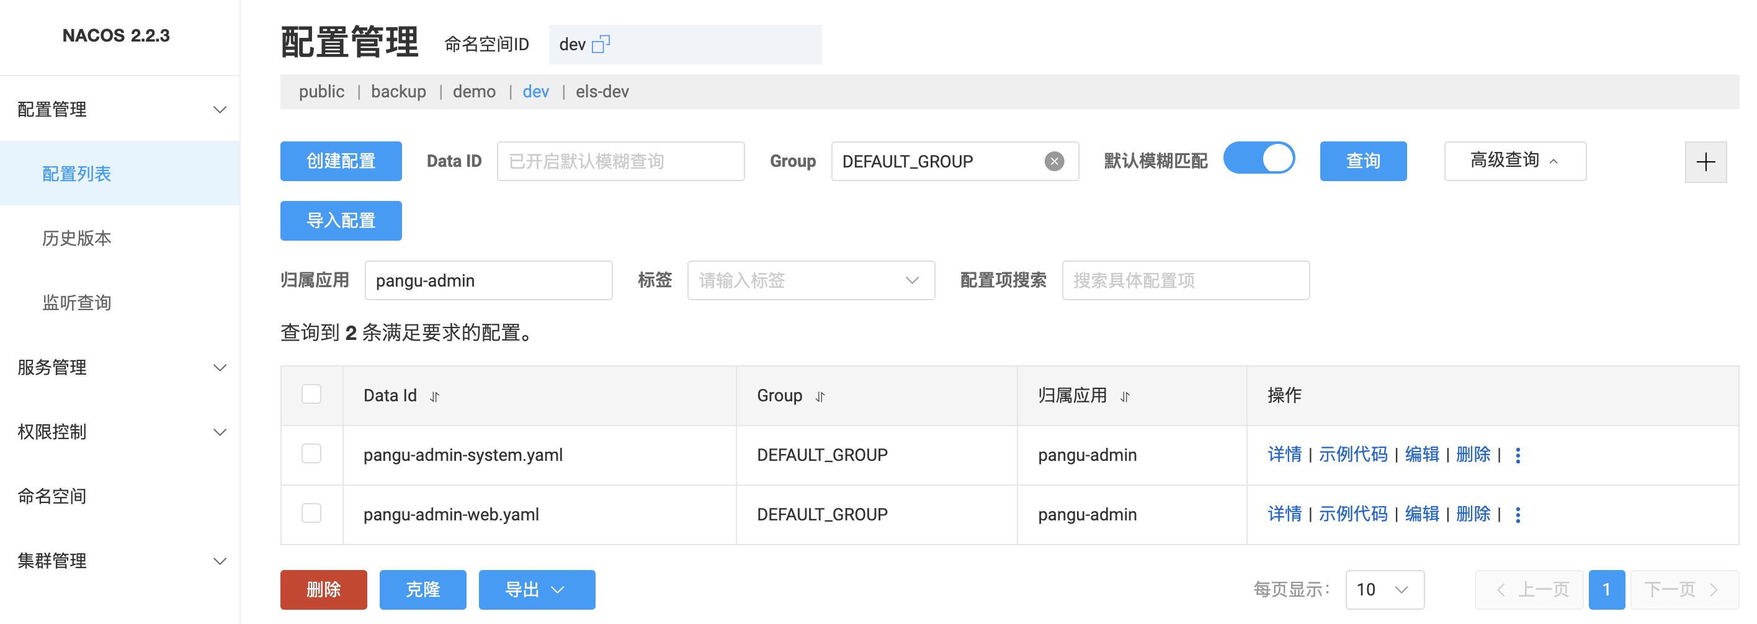Open 命名空间 in the sidebar
The height and width of the screenshot is (624, 1757).
coord(120,496)
